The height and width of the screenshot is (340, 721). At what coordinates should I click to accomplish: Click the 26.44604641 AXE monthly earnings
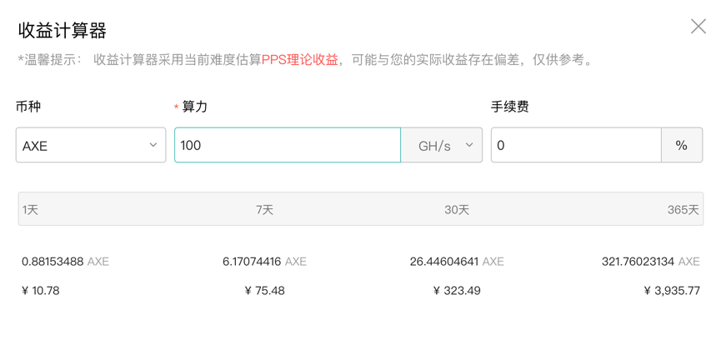tap(457, 262)
